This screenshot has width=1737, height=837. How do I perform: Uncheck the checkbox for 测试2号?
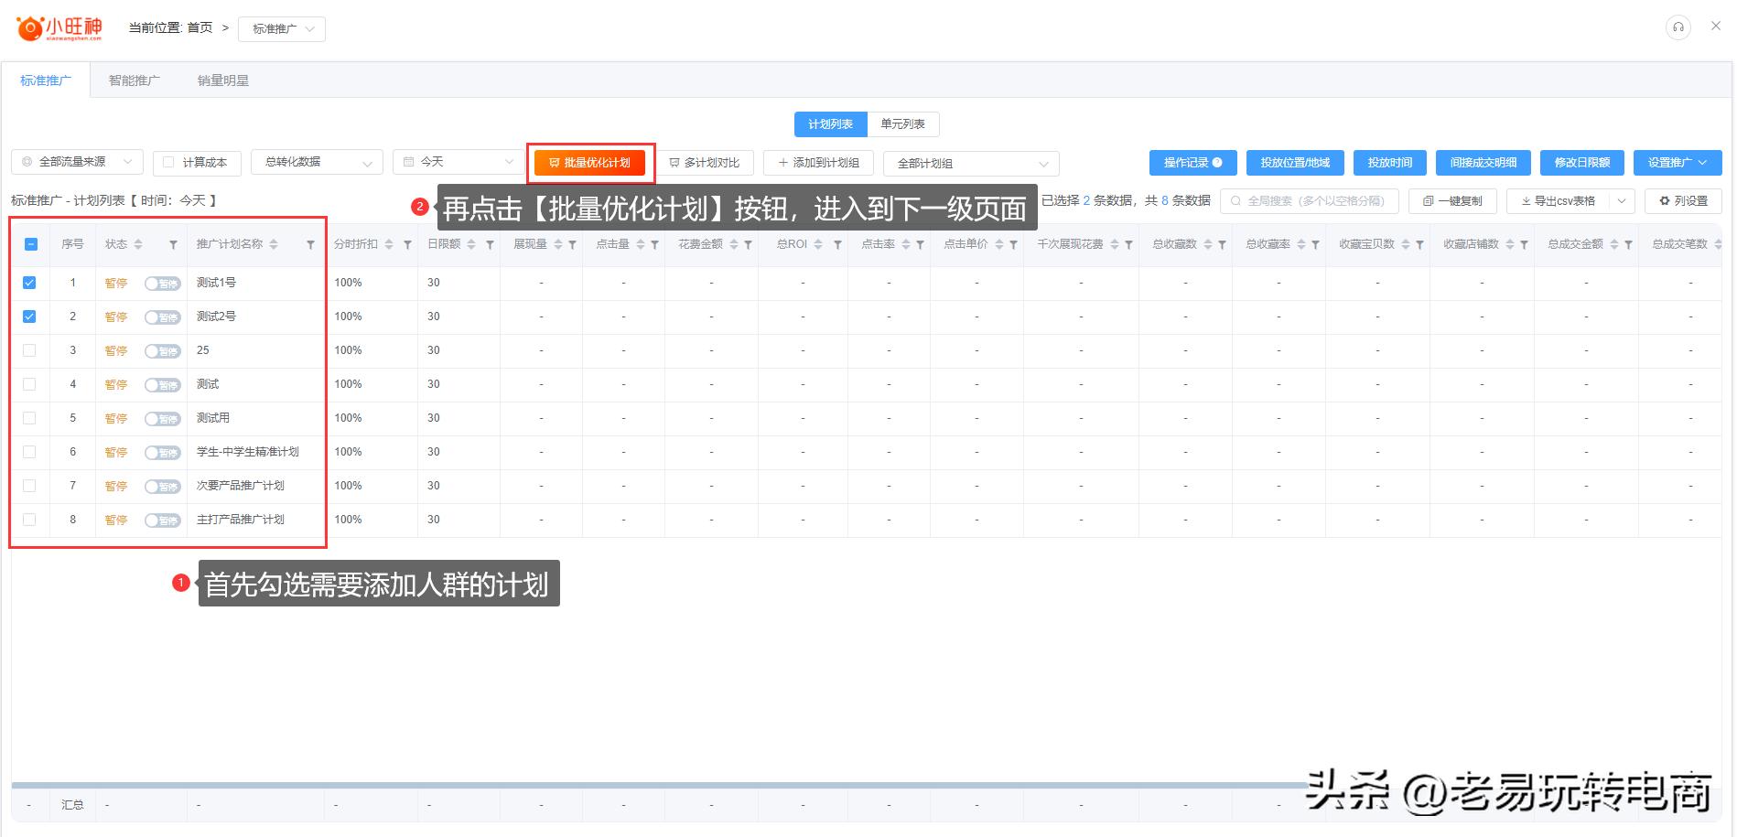[x=29, y=317]
